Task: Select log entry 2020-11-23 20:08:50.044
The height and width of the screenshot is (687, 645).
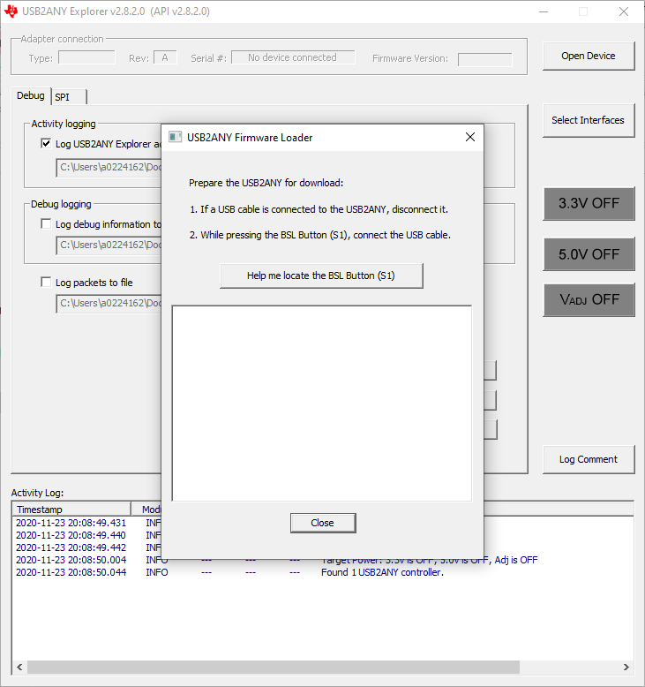Action: [71, 572]
